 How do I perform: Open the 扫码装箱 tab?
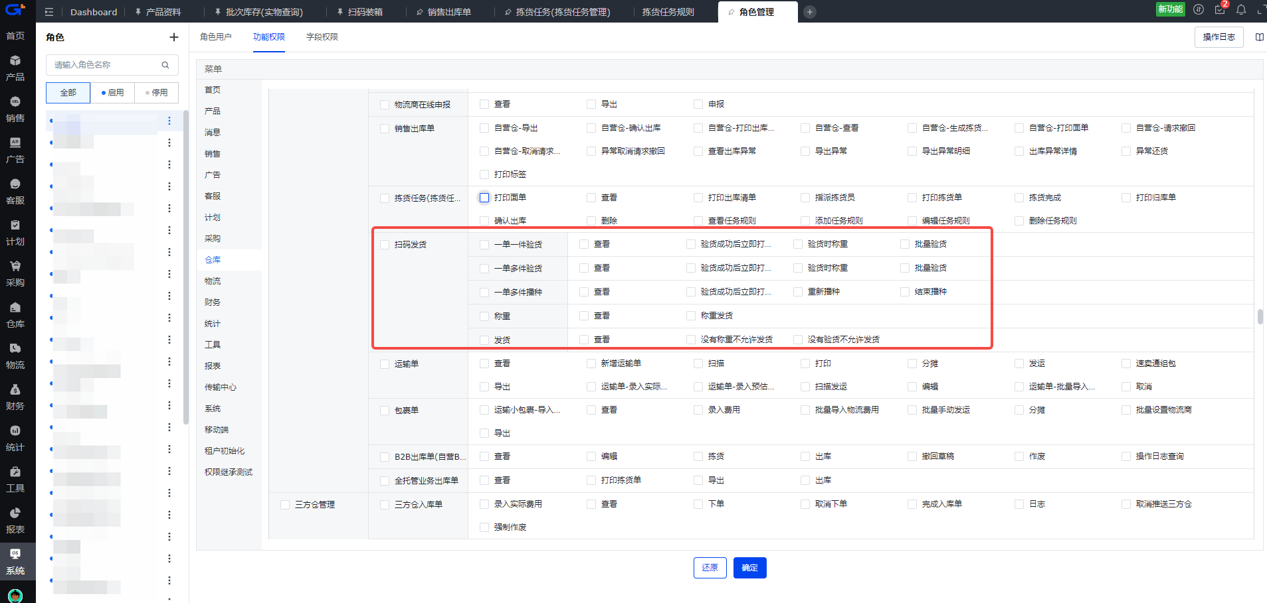point(360,12)
